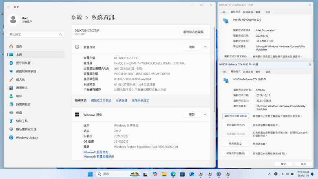Switch to 事件 tab in NVIDIA window

pyautogui.click(x=258, y=72)
